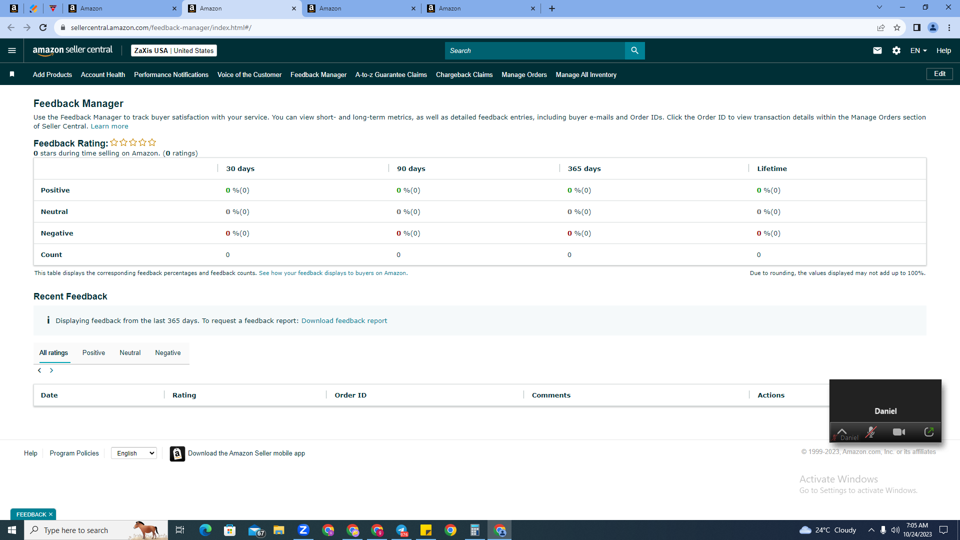Switch to the Negative tab
The height and width of the screenshot is (540, 960).
click(168, 353)
